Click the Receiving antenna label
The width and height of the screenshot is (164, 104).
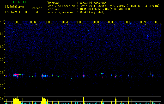[x=60, y=12]
